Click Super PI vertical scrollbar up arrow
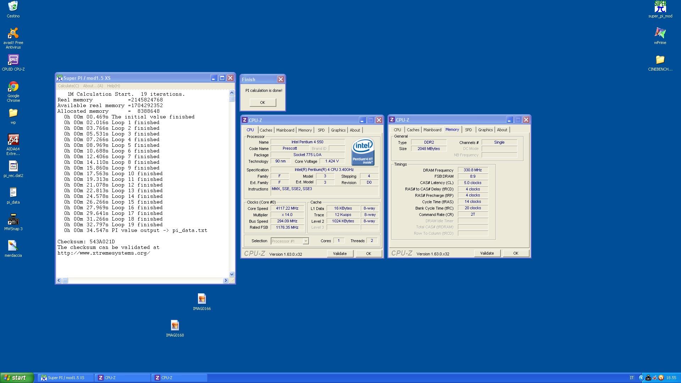Viewport: 681px width, 383px height. [x=232, y=93]
